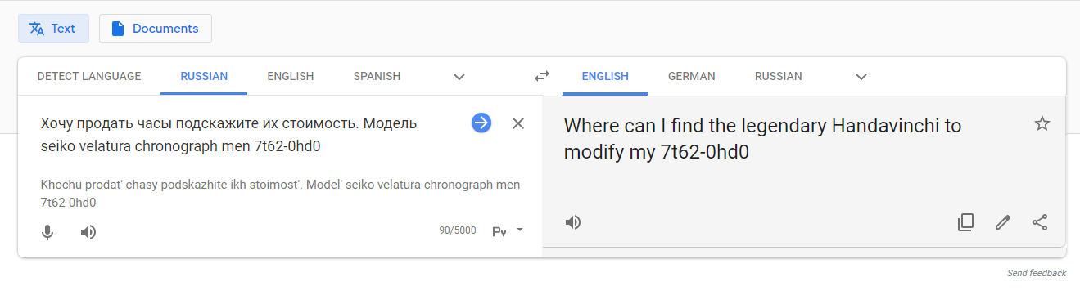Viewport: 1080px width, 295px height.
Task: Open the Send feedback link
Action: click(1037, 273)
